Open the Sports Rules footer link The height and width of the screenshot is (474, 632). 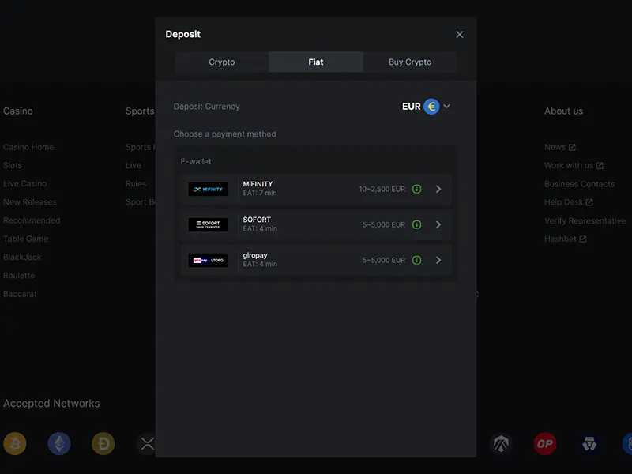(136, 183)
